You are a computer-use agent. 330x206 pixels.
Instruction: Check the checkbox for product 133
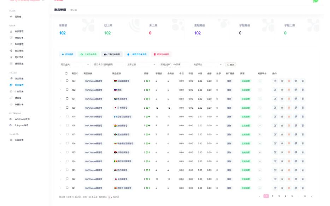pyautogui.click(x=67, y=81)
